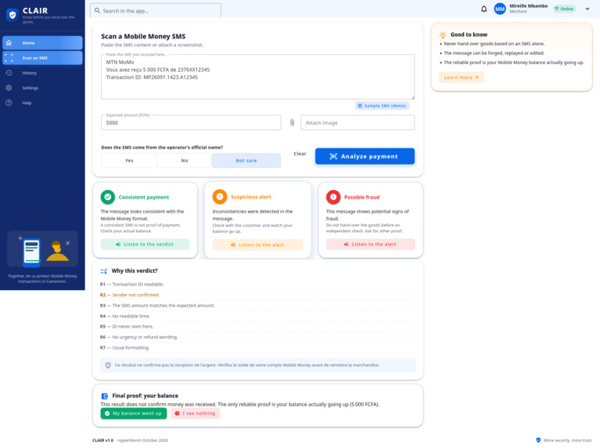Click the Settings gear icon
This screenshot has width=600, height=448.
click(9, 88)
